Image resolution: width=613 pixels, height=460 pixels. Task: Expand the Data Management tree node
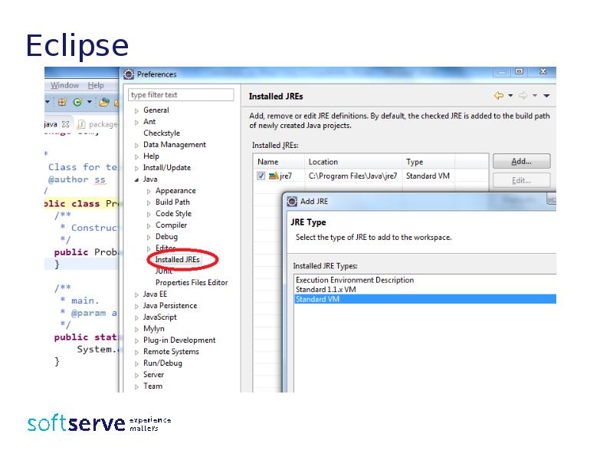coord(136,146)
